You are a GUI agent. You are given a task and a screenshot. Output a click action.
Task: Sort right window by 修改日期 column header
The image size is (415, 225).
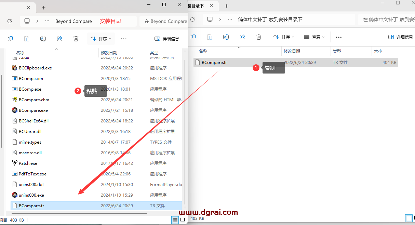pyautogui.click(x=292, y=51)
